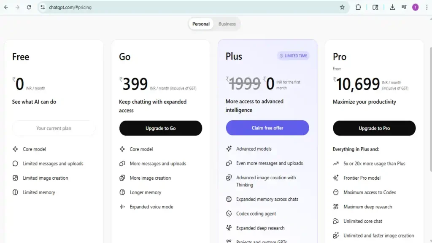Click the bookmark star in the address bar

[343, 7]
